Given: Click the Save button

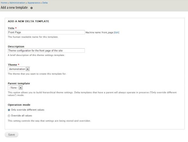Looking at the screenshot, I should point(11,135).
